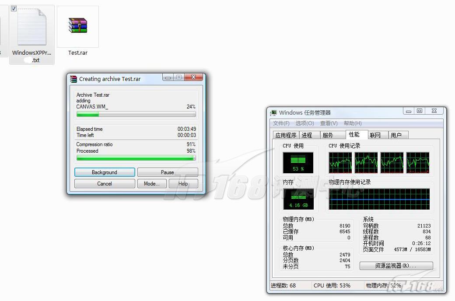Switch to the 进程 tab

[x=307, y=135]
